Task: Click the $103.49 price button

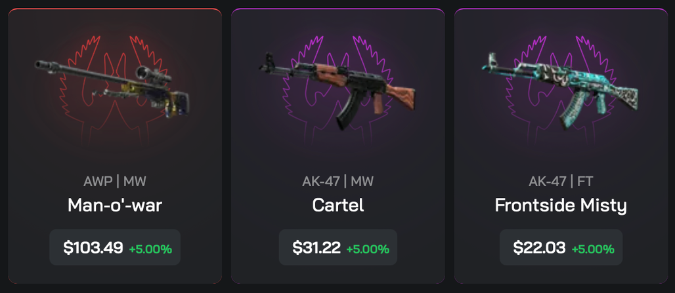Action: [115, 247]
